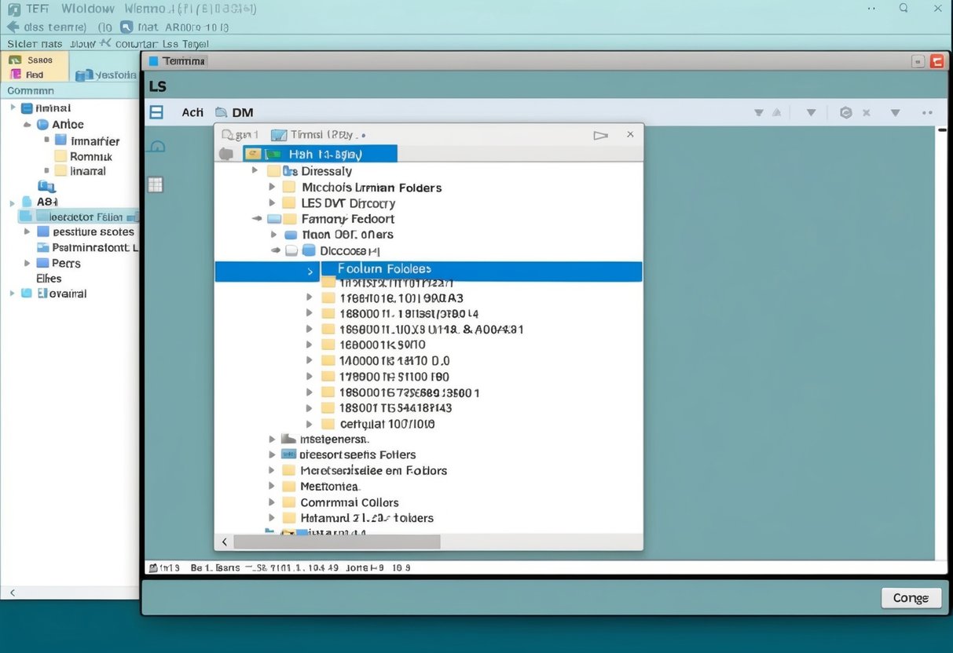Select the Micchois Lrmian Folders row
Viewport: 953px width, 653px height.
371,187
